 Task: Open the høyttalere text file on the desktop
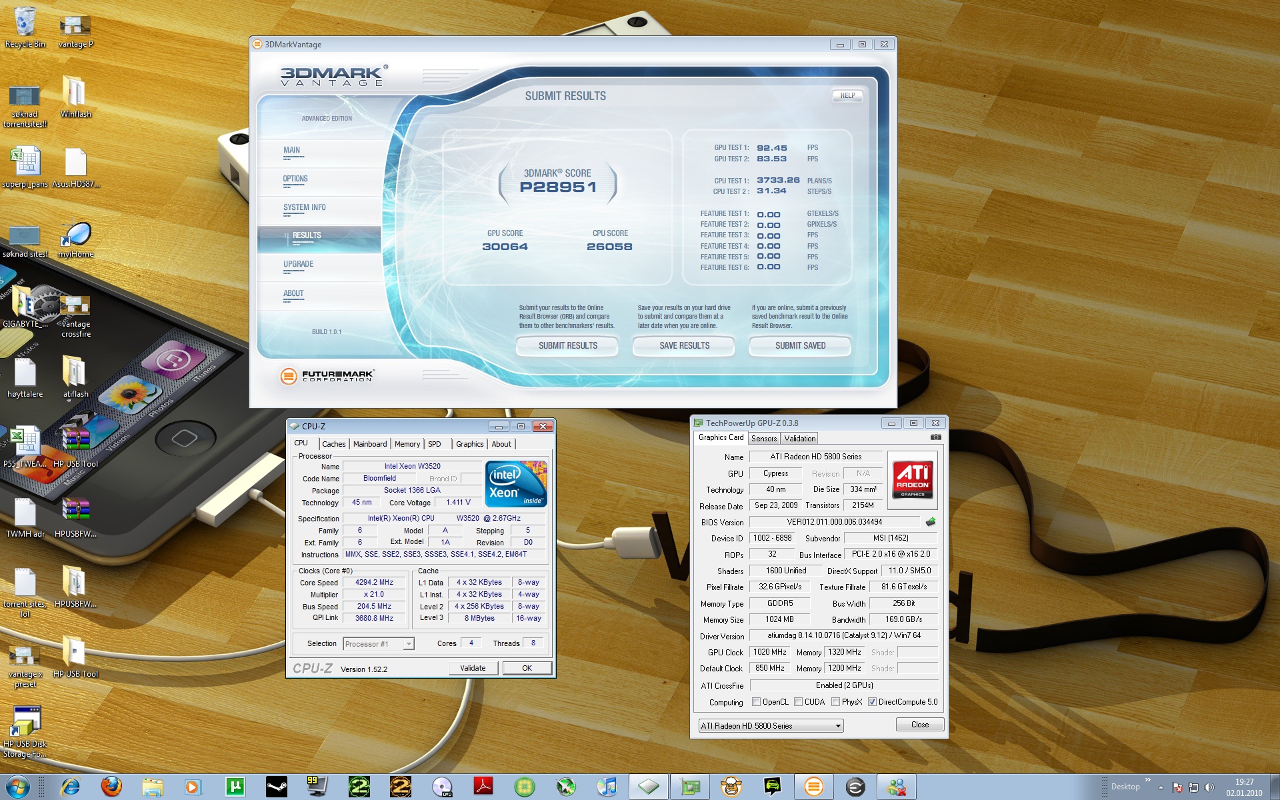(x=25, y=377)
